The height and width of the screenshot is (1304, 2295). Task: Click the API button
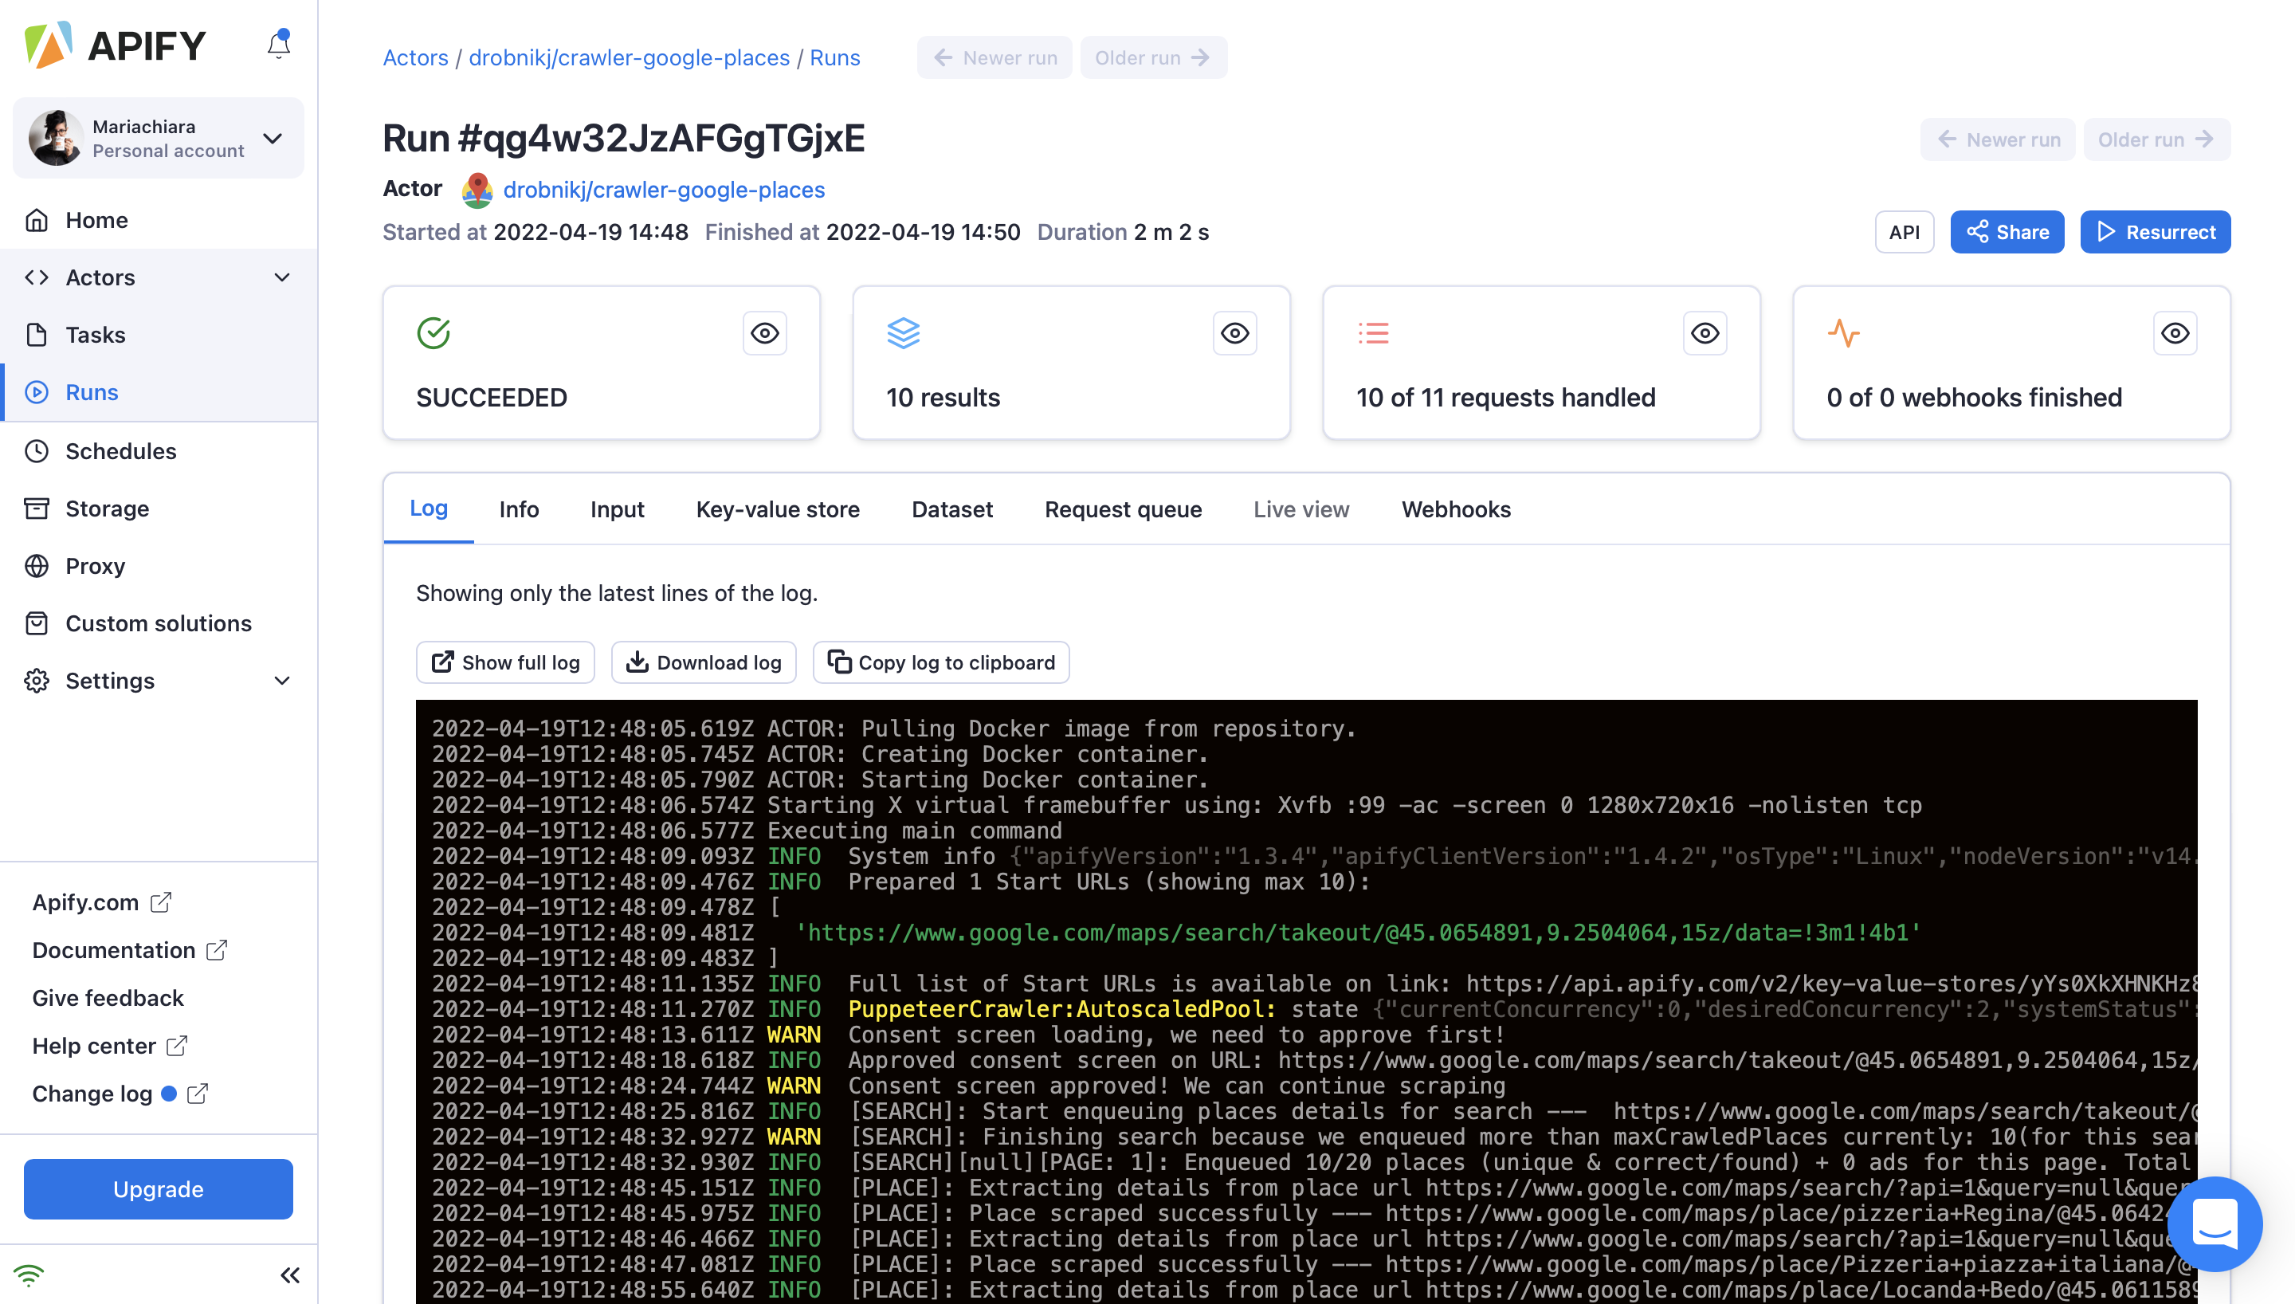coord(1904,232)
